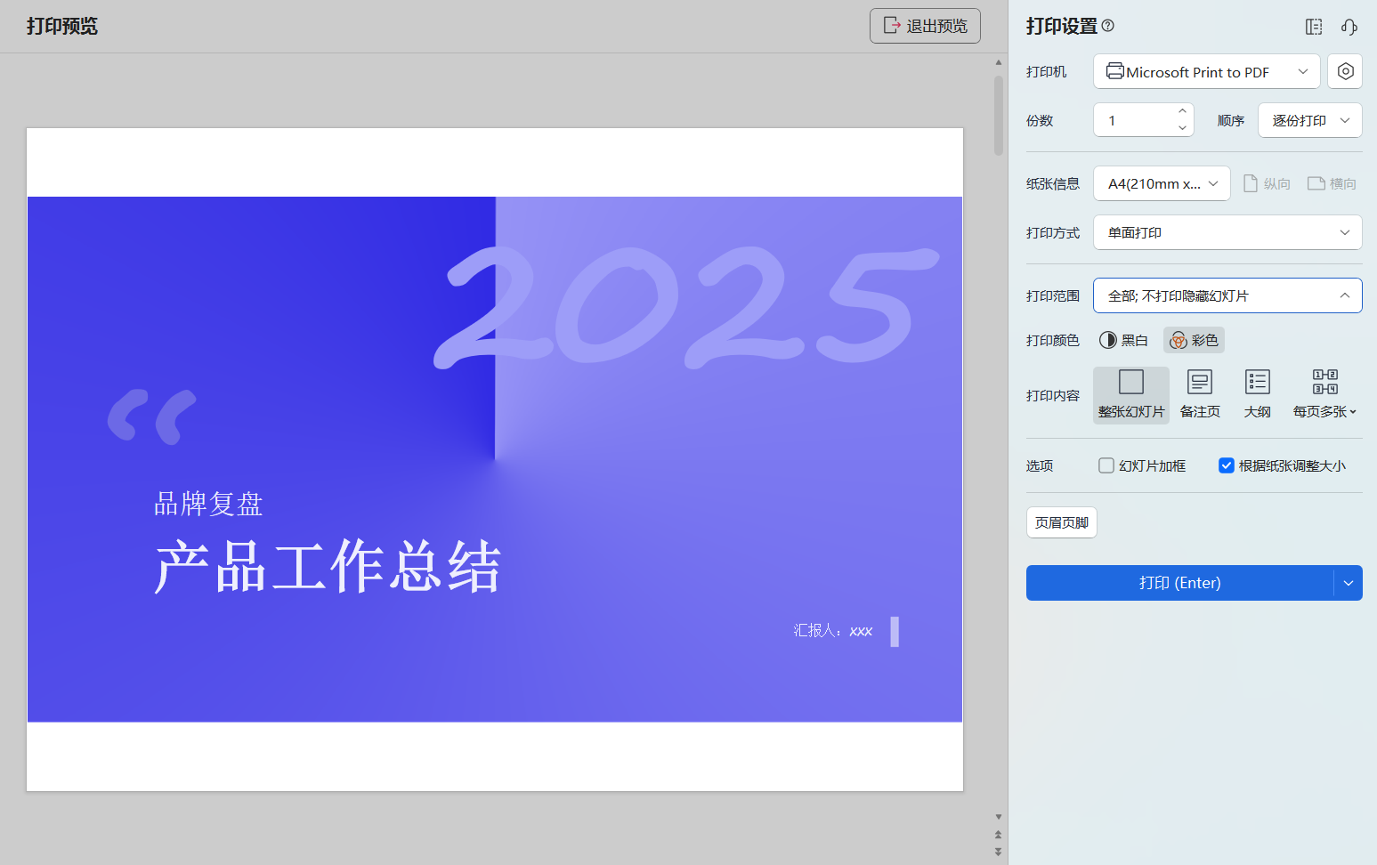This screenshot has width=1377, height=865.
Task: Open the A4 paper size dropdown
Action: 1162,183
